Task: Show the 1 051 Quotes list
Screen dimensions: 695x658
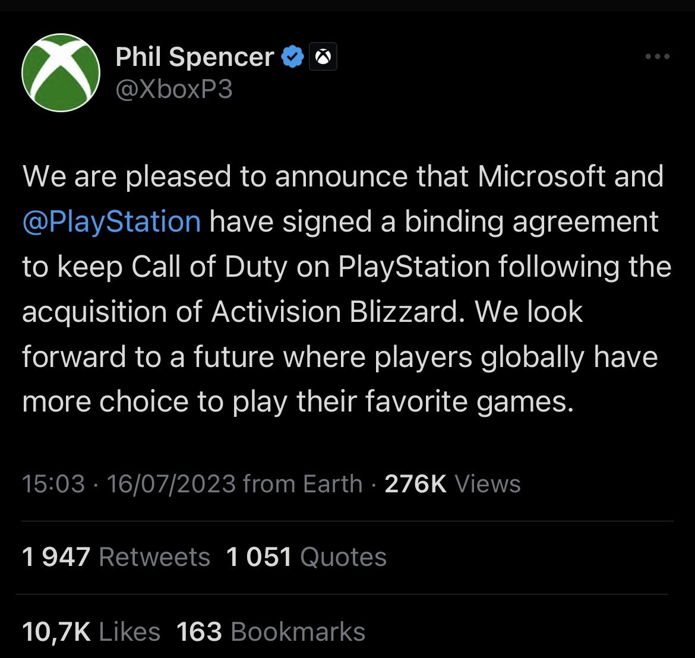Action: click(x=307, y=557)
